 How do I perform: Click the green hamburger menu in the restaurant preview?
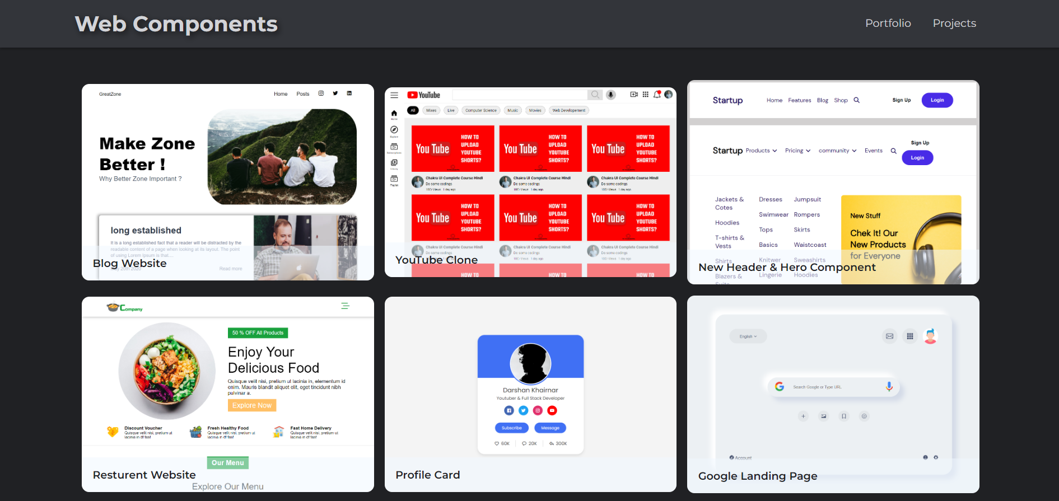point(345,306)
